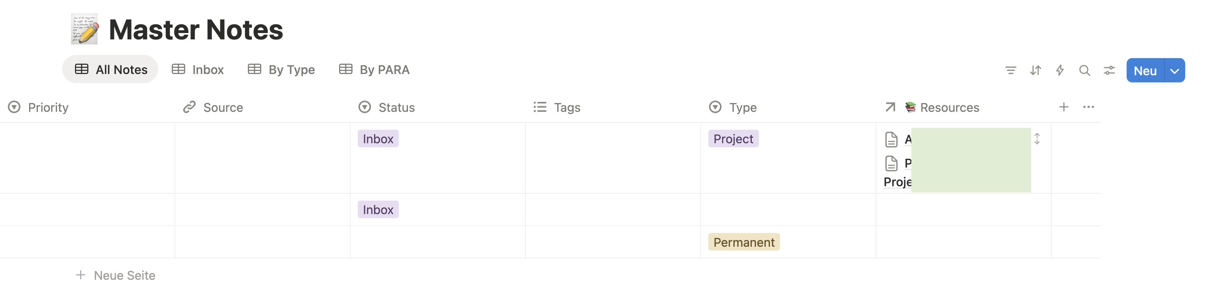1231x308 pixels.
Task: Click the first row's Inbox status tag
Action: (378, 139)
